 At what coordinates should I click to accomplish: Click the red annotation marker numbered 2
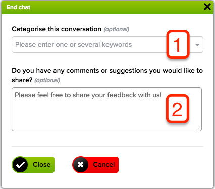point(178,109)
